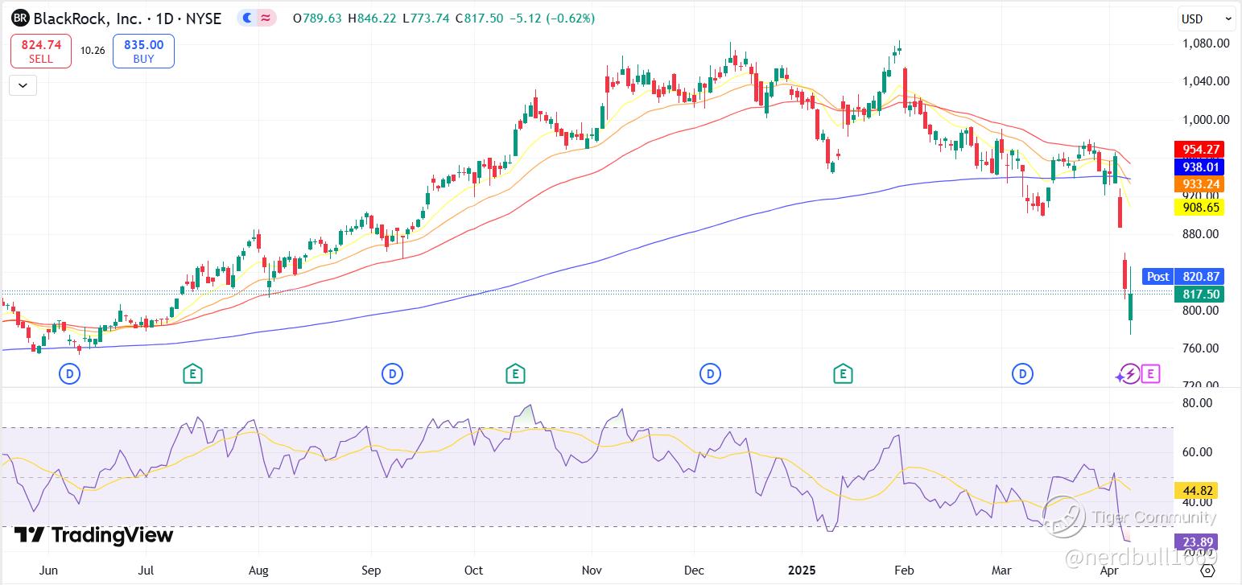Click the low value L773.74
The height and width of the screenshot is (585, 1242).
click(426, 18)
